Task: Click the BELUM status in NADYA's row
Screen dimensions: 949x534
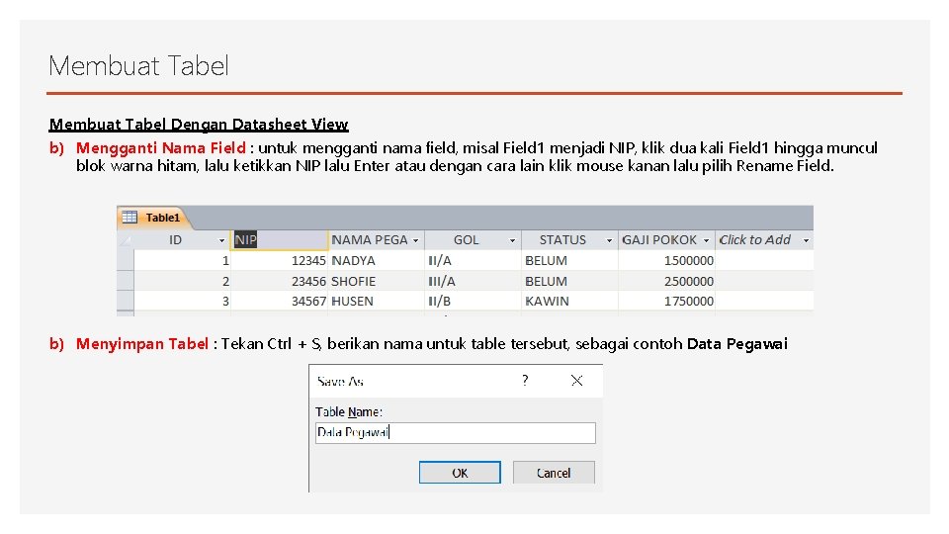Action: click(x=570, y=260)
